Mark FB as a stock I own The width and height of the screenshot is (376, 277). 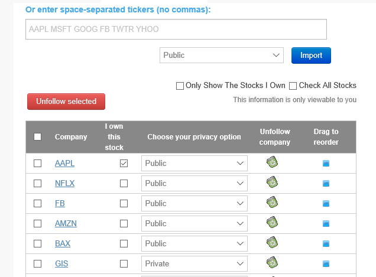click(x=124, y=204)
